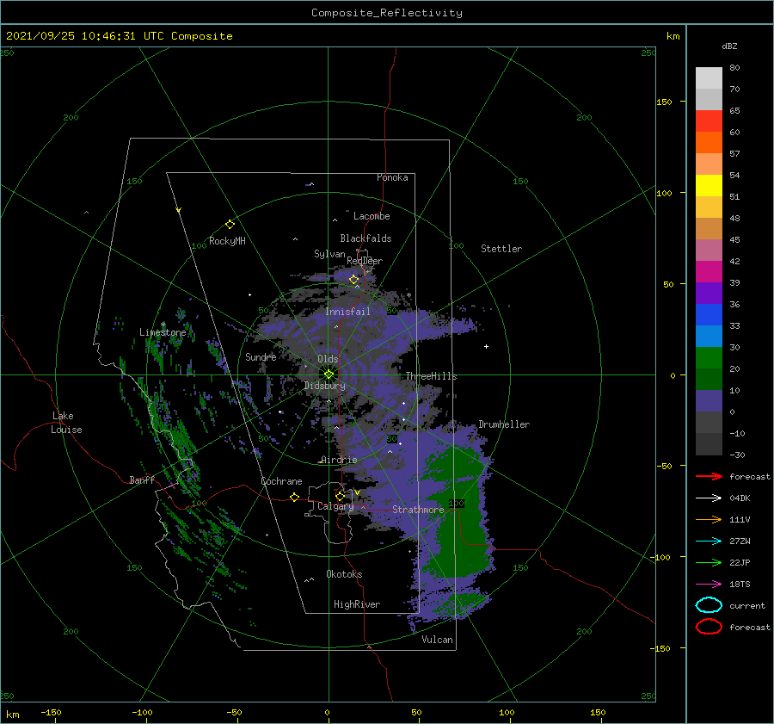Click the Ponoka city label
This screenshot has width=774, height=724.
pyautogui.click(x=392, y=177)
